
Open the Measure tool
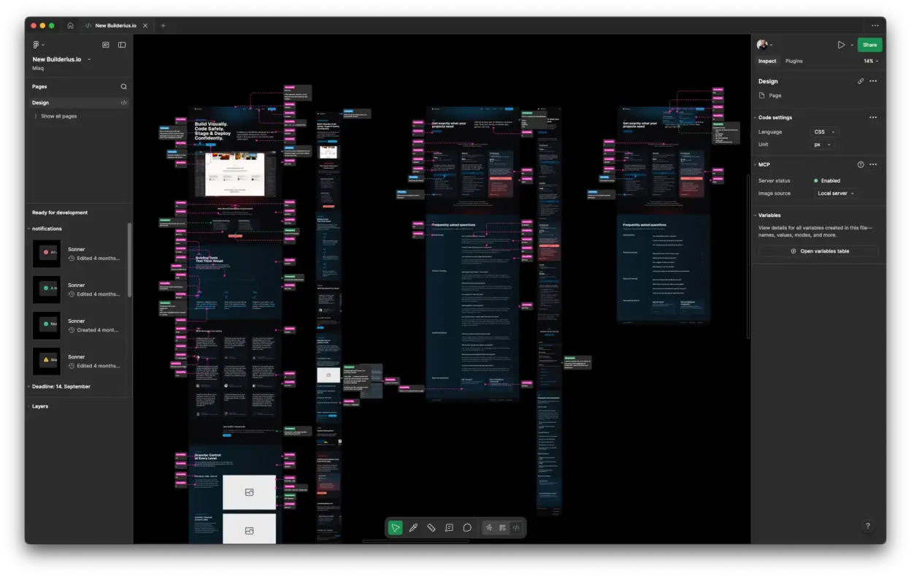pos(431,527)
